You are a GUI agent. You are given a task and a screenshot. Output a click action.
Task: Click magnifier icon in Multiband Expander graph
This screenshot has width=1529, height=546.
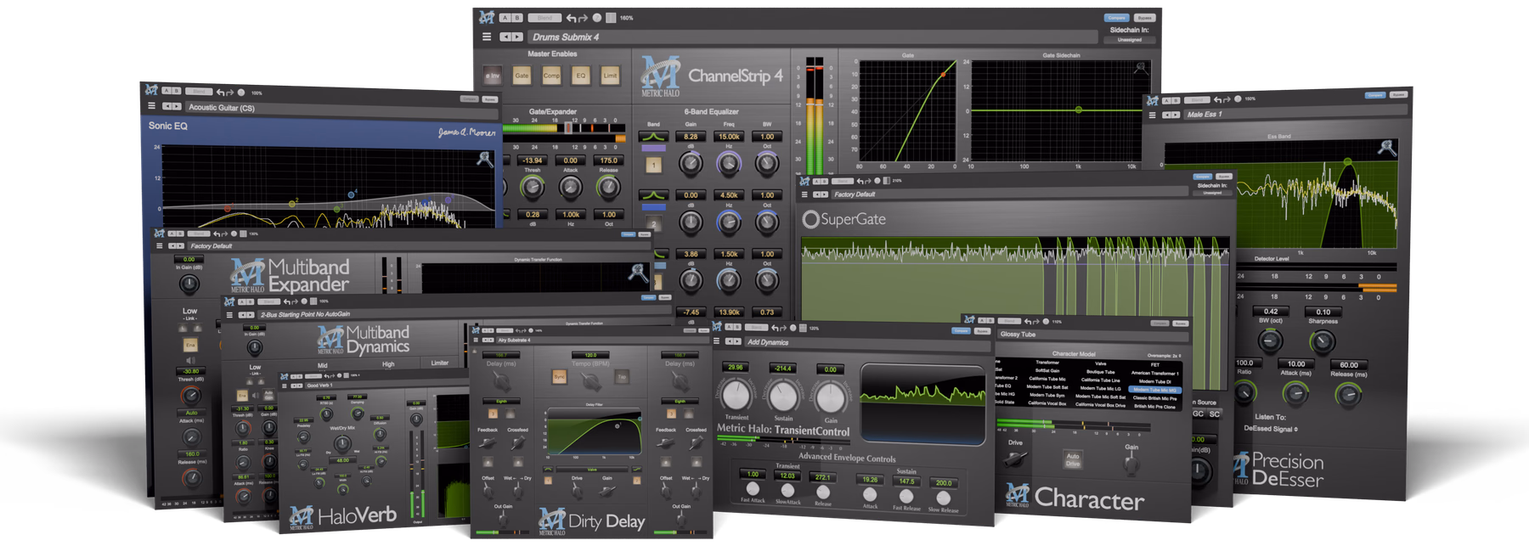pos(637,273)
